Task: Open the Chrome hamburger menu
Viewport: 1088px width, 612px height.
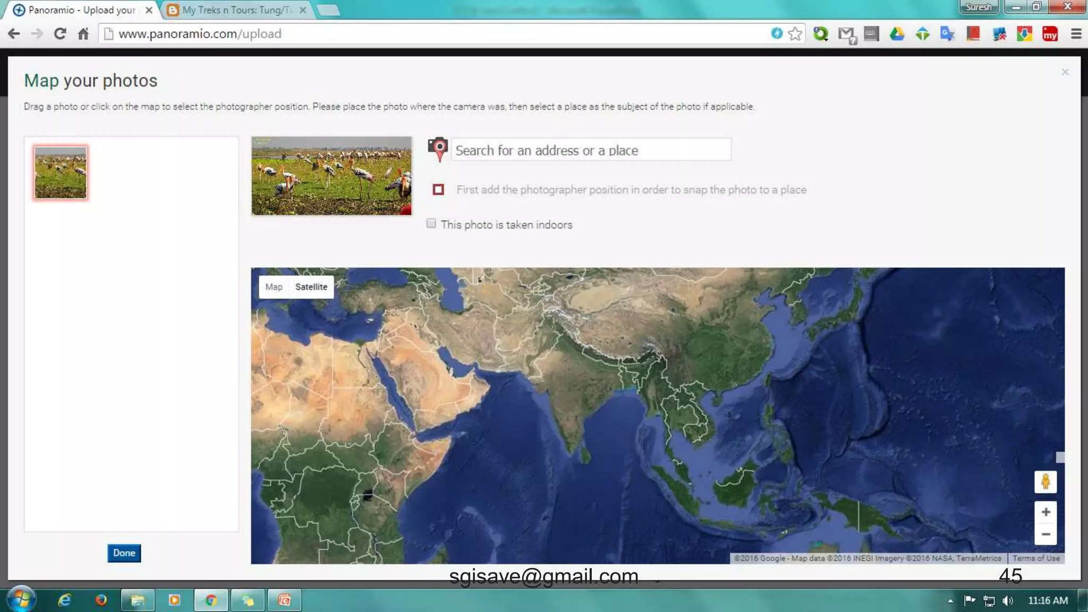Action: tap(1076, 34)
